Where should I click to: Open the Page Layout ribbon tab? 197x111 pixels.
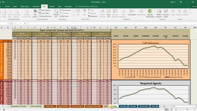25,6
